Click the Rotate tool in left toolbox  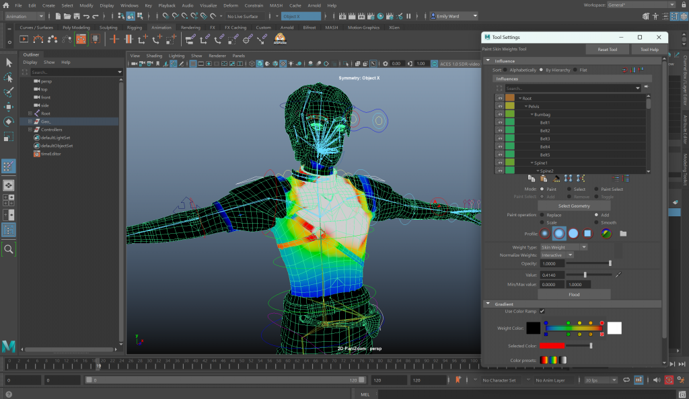[9, 122]
